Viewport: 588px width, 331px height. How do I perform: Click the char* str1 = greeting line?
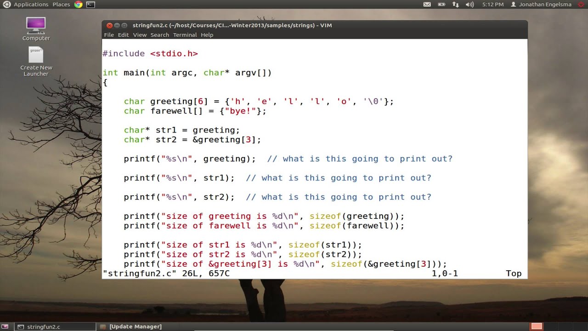[x=182, y=130]
